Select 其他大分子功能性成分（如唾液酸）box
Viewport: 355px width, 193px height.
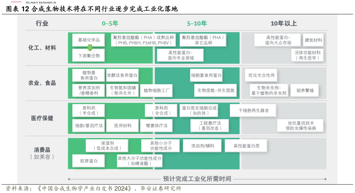(x=140, y=161)
